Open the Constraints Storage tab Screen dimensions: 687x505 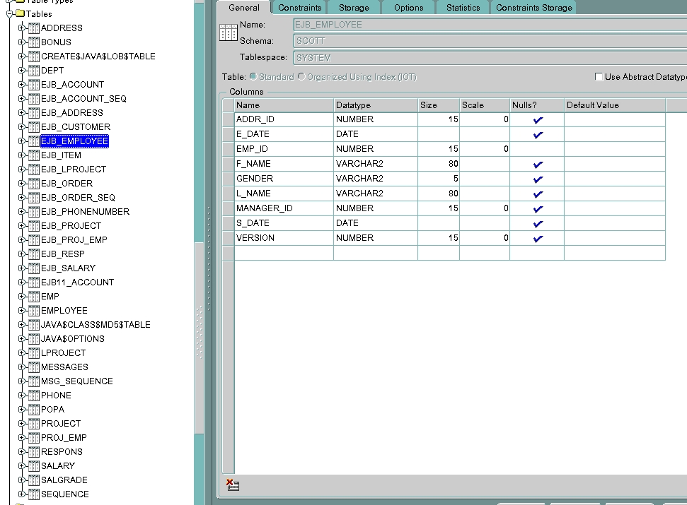click(x=534, y=8)
